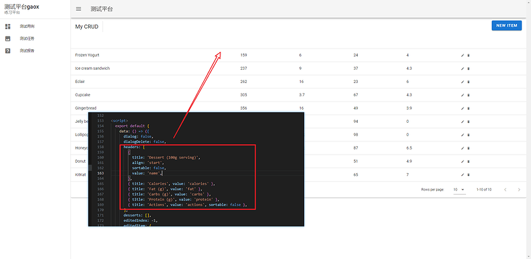Screen dimensions: 531x259
Task: Click the My CRUD toolbar title
Action: click(x=87, y=27)
